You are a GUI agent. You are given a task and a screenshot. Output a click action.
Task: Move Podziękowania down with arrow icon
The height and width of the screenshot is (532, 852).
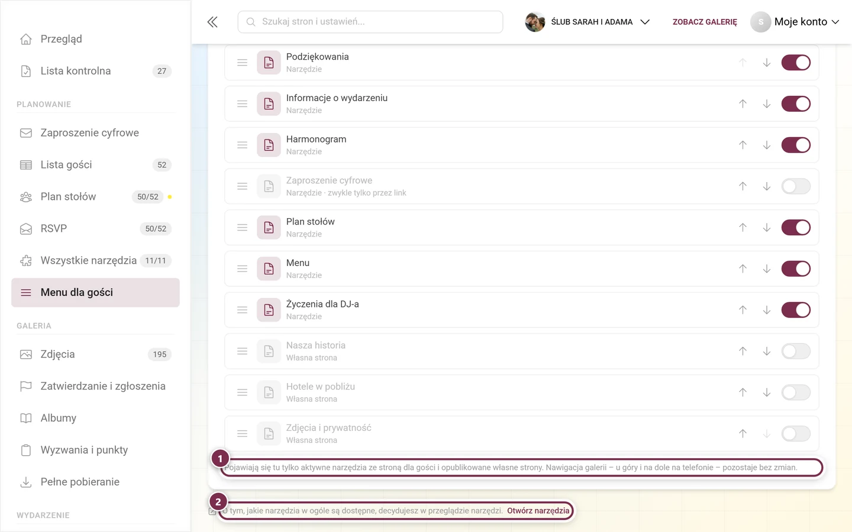click(766, 63)
